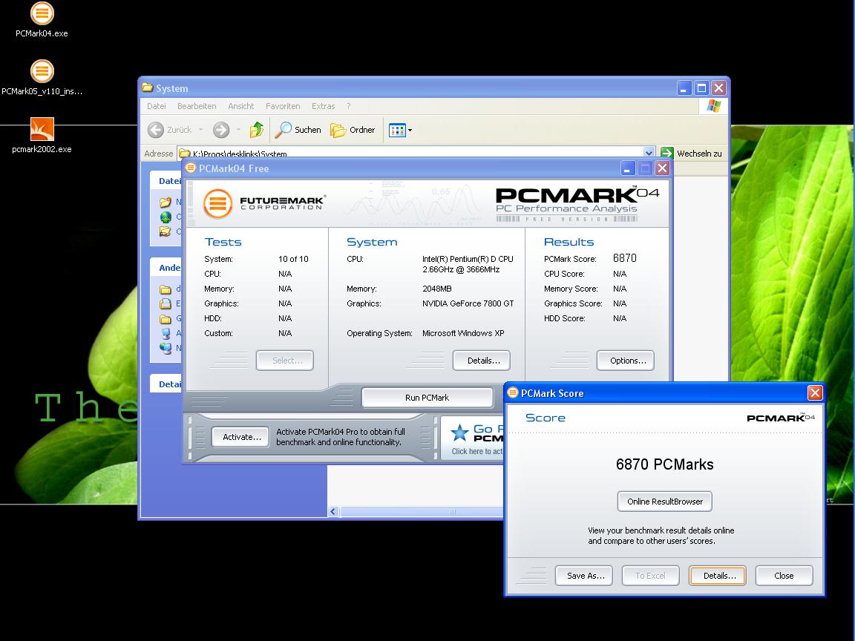Screen dimensions: 855x641
Task: Maximize the System explorer window
Action: coord(702,88)
